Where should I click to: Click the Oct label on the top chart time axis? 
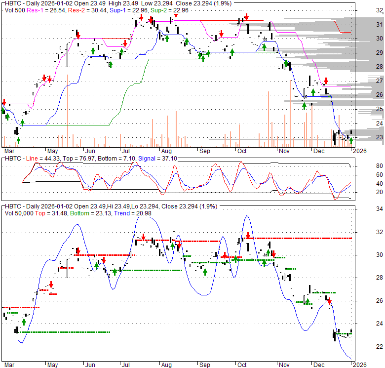point(242,151)
